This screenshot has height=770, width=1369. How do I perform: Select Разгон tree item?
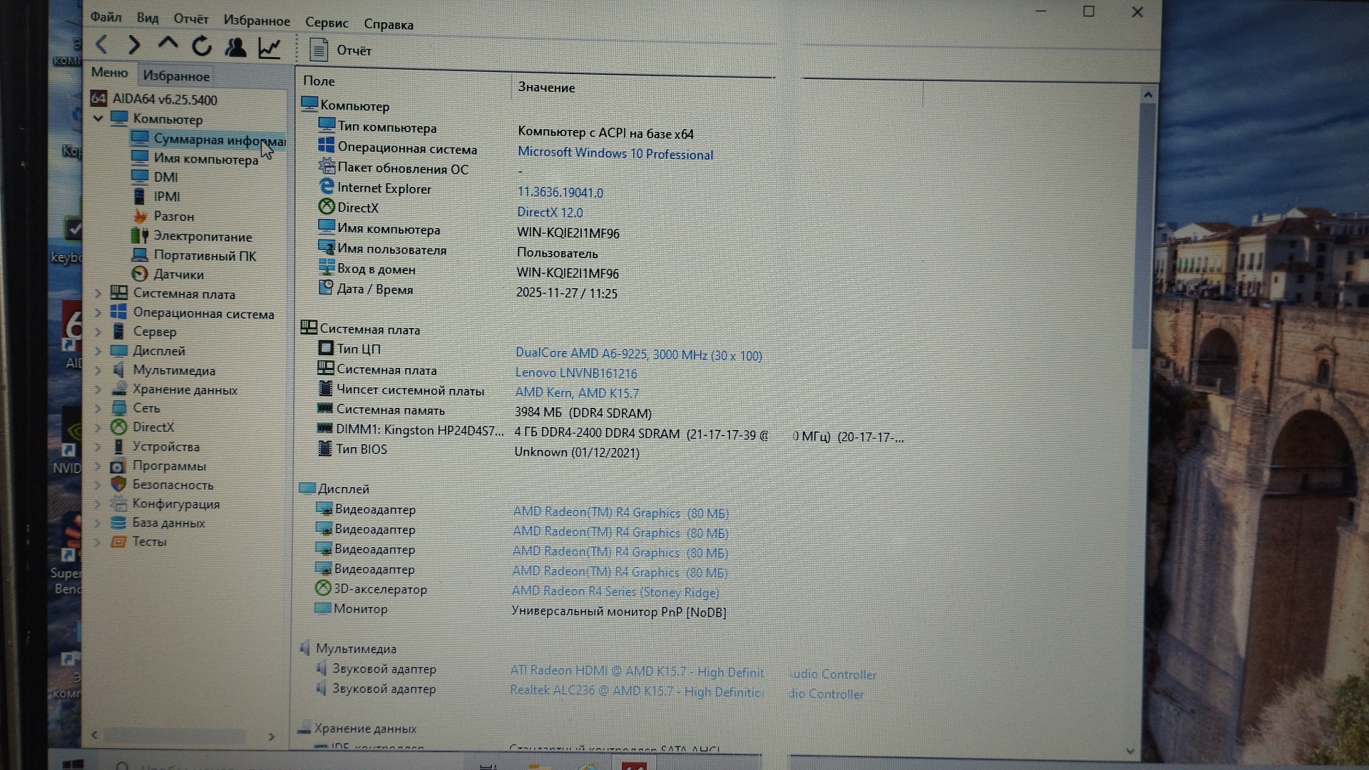(173, 216)
